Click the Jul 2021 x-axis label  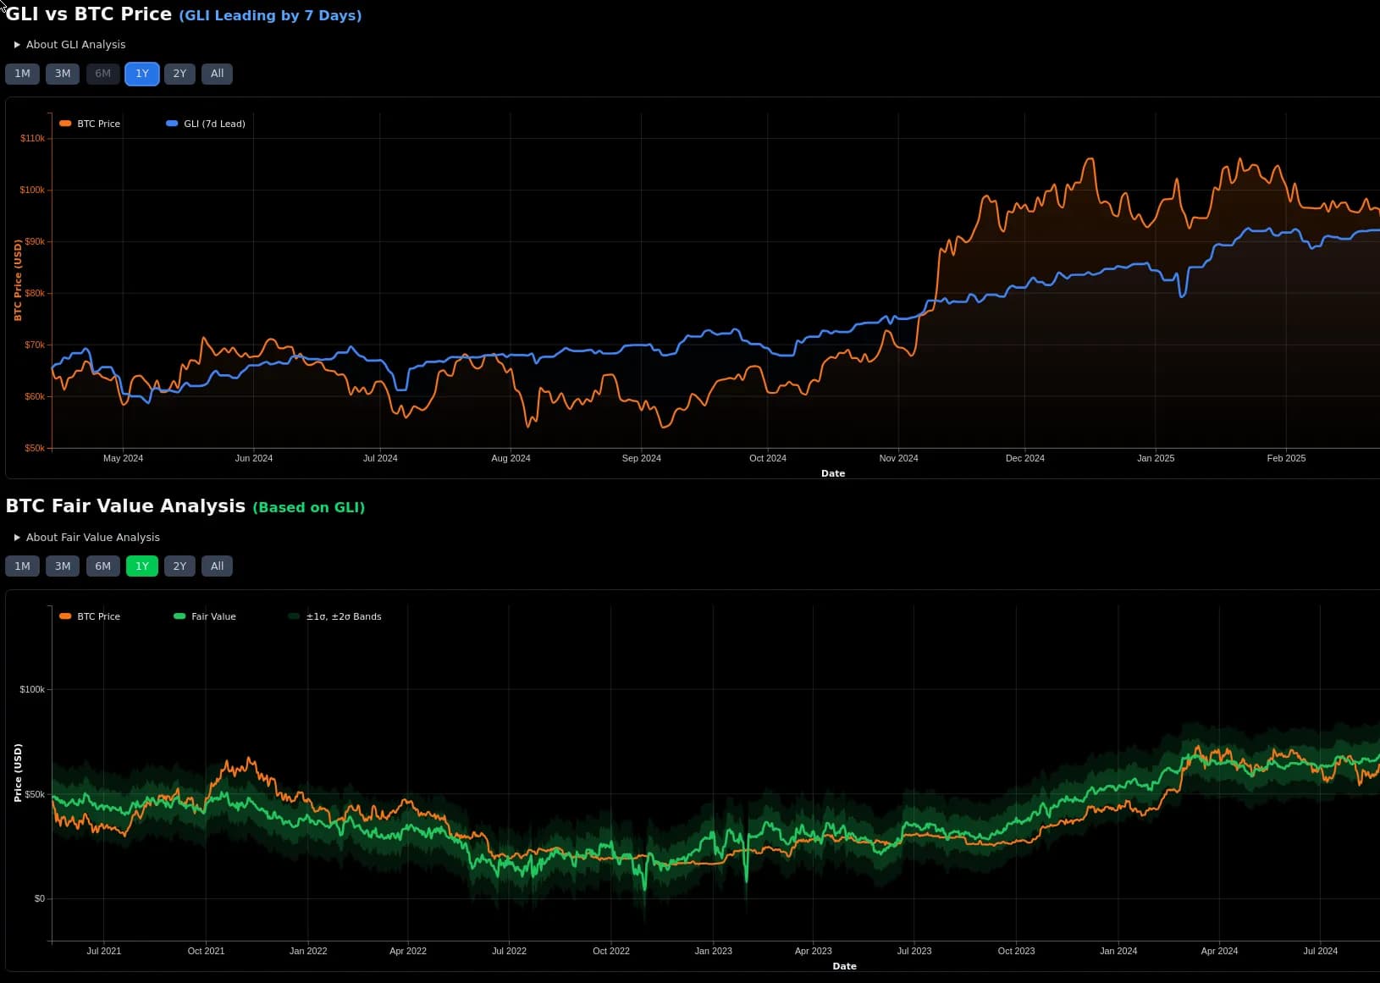[103, 951]
